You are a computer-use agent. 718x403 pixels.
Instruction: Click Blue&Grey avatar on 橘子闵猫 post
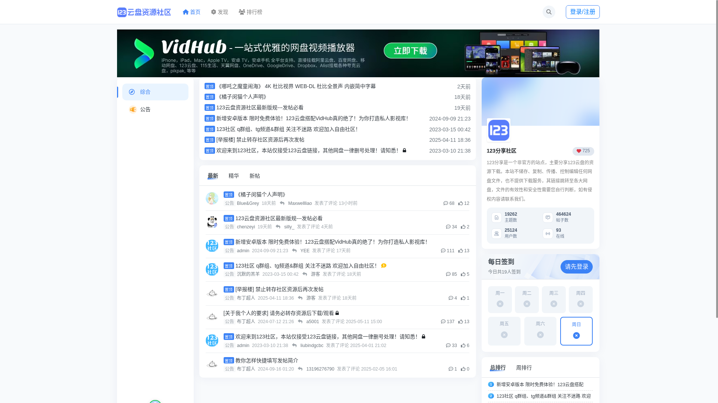coord(212,198)
